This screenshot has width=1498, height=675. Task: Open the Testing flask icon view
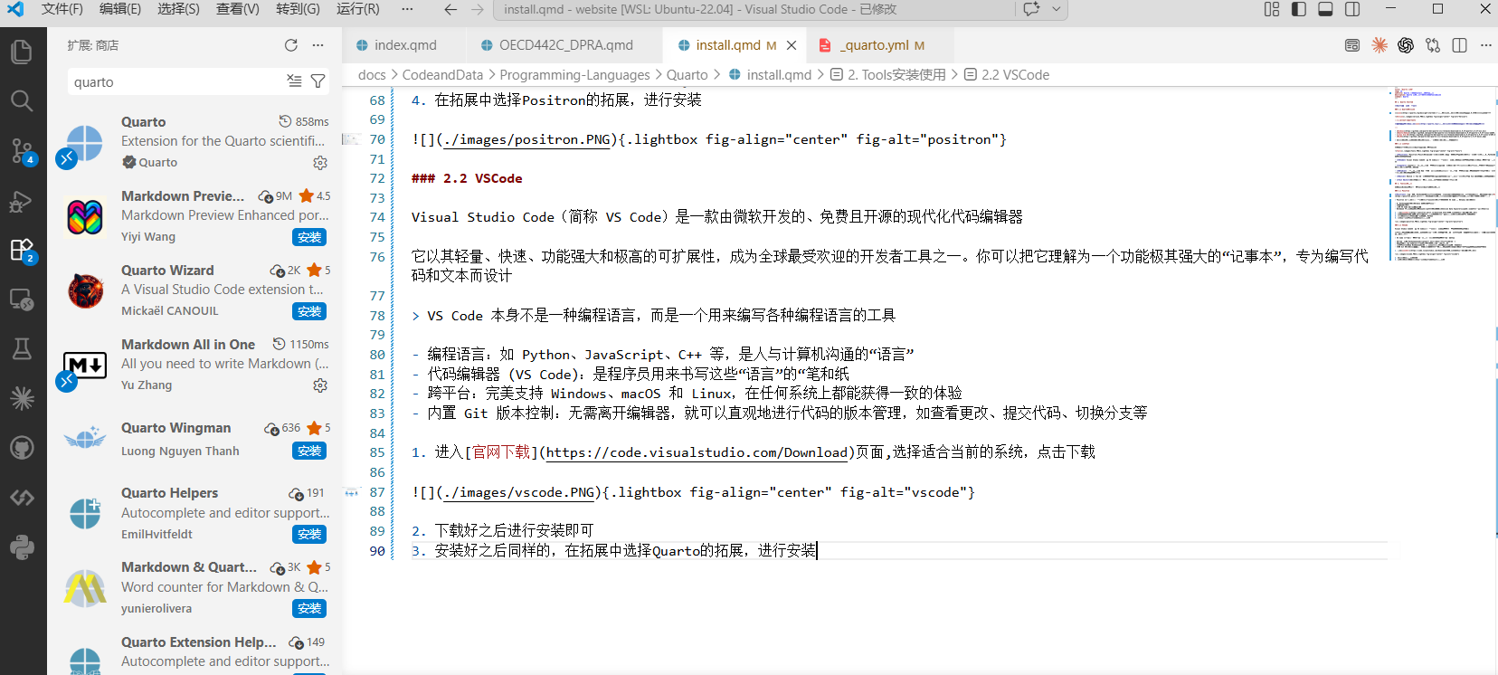coord(22,348)
